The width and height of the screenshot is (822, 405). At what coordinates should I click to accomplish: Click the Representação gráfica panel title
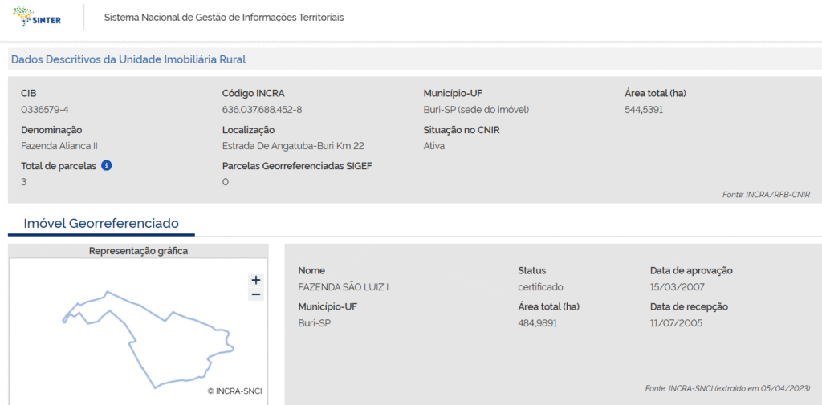click(138, 251)
